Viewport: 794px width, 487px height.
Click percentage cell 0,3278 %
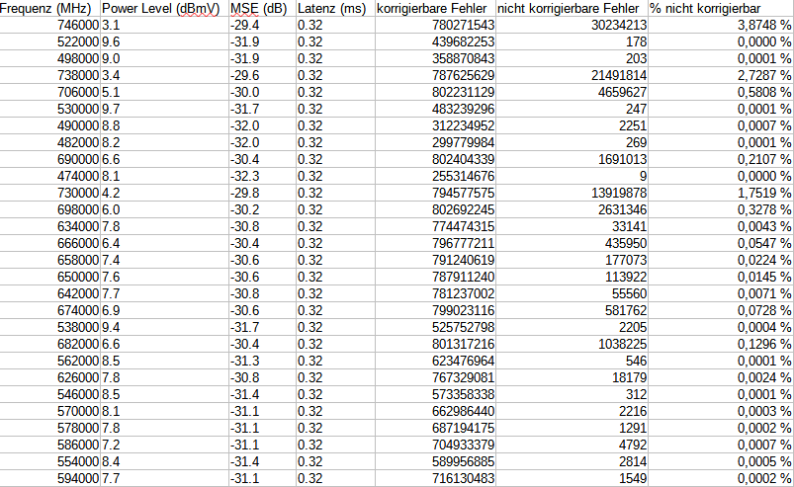coord(721,209)
